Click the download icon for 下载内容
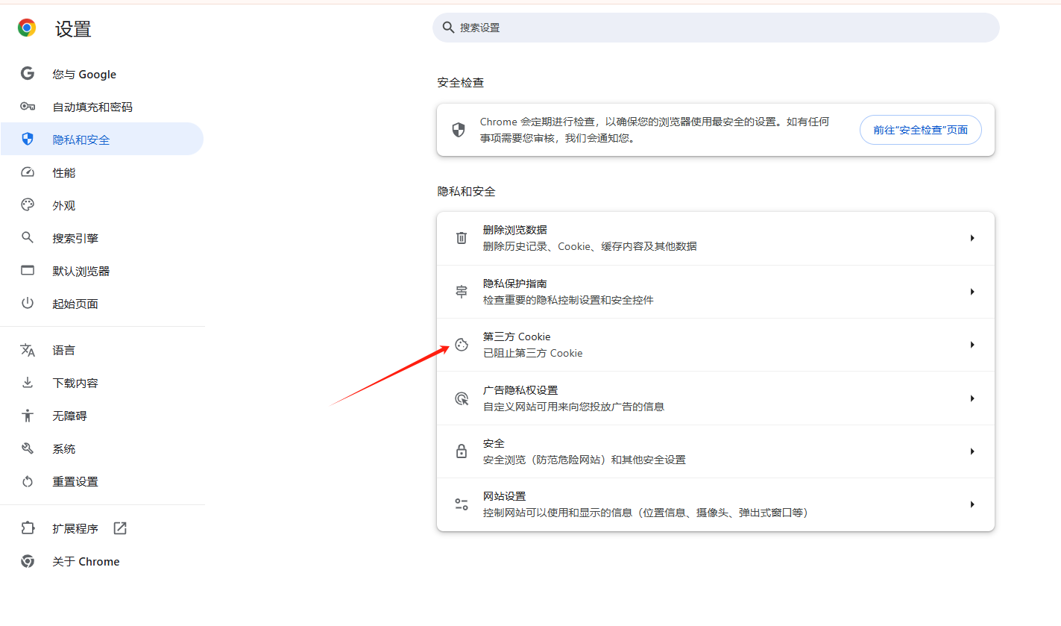The image size is (1061, 626). point(28,383)
